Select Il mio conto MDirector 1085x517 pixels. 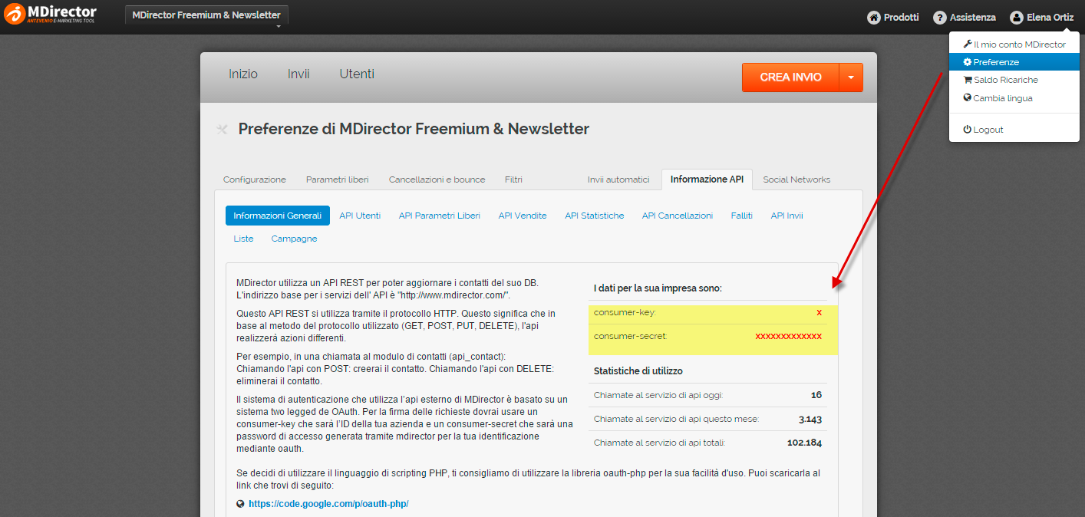pos(1014,44)
